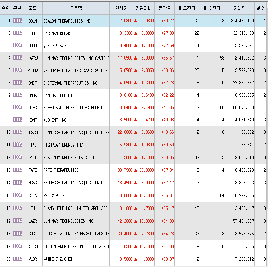This screenshot has width=268, height=267.
Task: Select ONCTERNAL THERAPEUTICS INC name
Action: coord(70,83)
